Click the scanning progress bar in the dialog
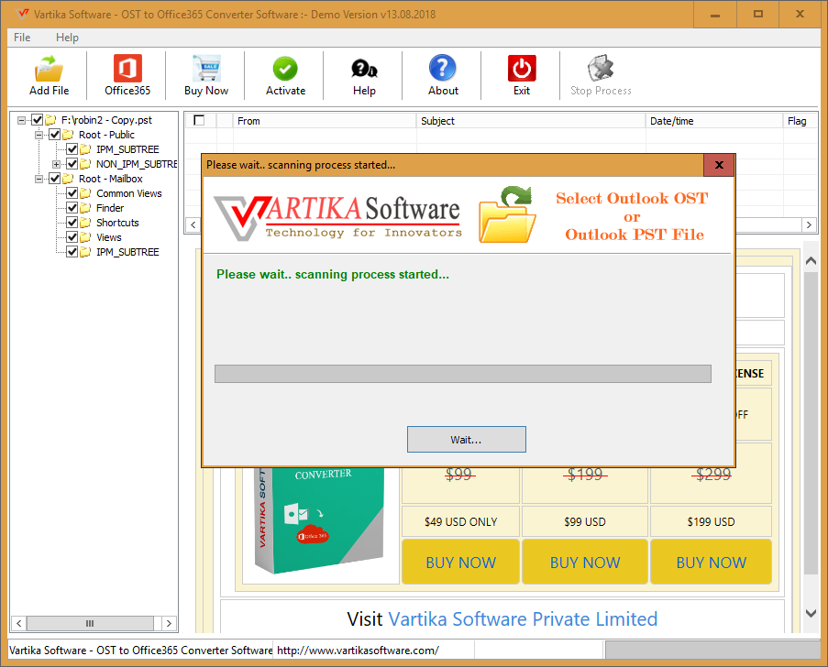The width and height of the screenshot is (828, 667). coord(462,374)
